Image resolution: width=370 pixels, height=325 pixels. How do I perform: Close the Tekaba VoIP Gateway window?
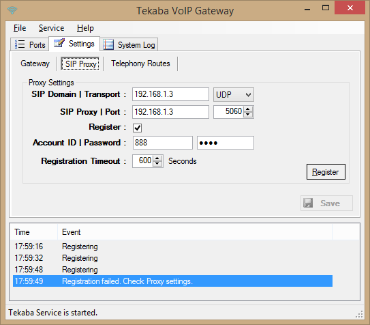[350, 8]
